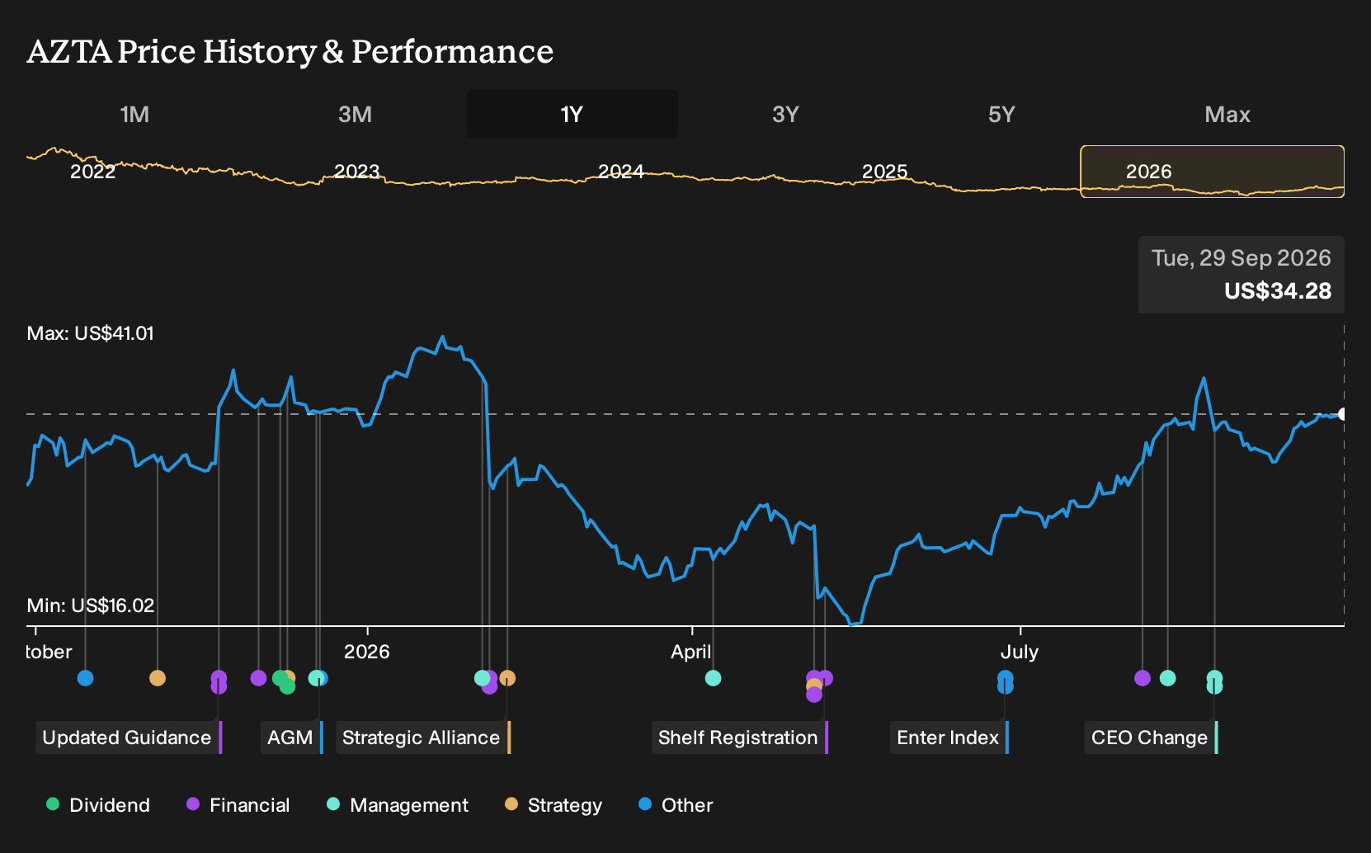Show the Max price history range
The image size is (1371, 853).
[x=1227, y=114]
